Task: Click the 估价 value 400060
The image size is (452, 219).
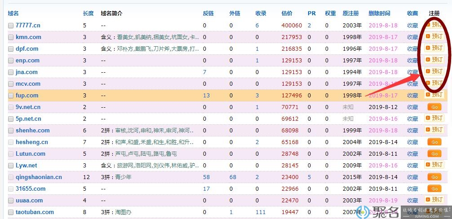Action: point(292,25)
